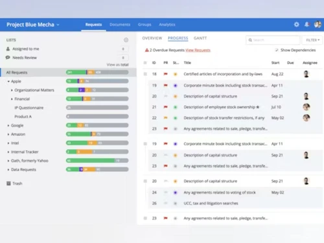The width and height of the screenshot is (324, 243).
Task: Toggle the Show Dependencies checkbox
Action: pos(277,50)
